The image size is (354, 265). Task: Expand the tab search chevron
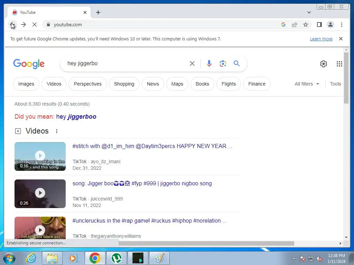[x=309, y=12]
